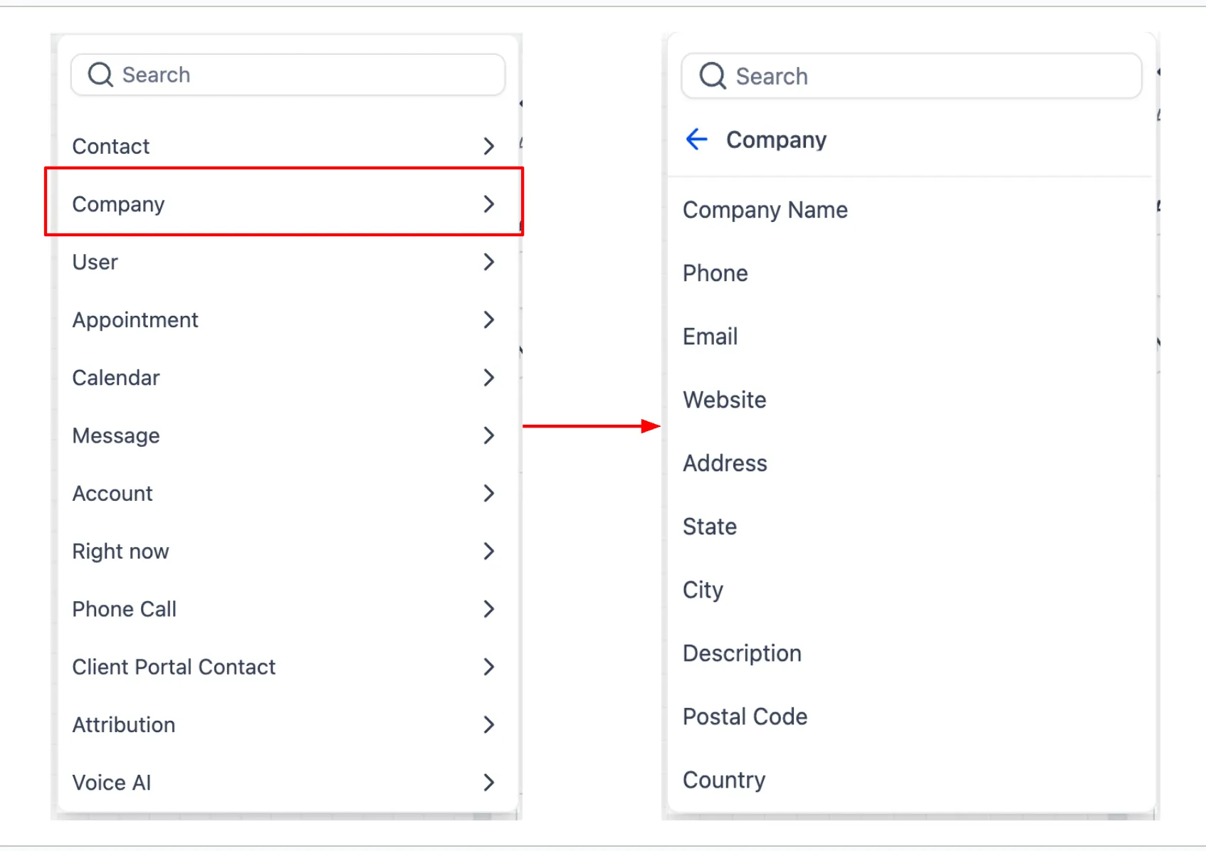Pick the Postal Code option
This screenshot has width=1206, height=851.
point(745,717)
